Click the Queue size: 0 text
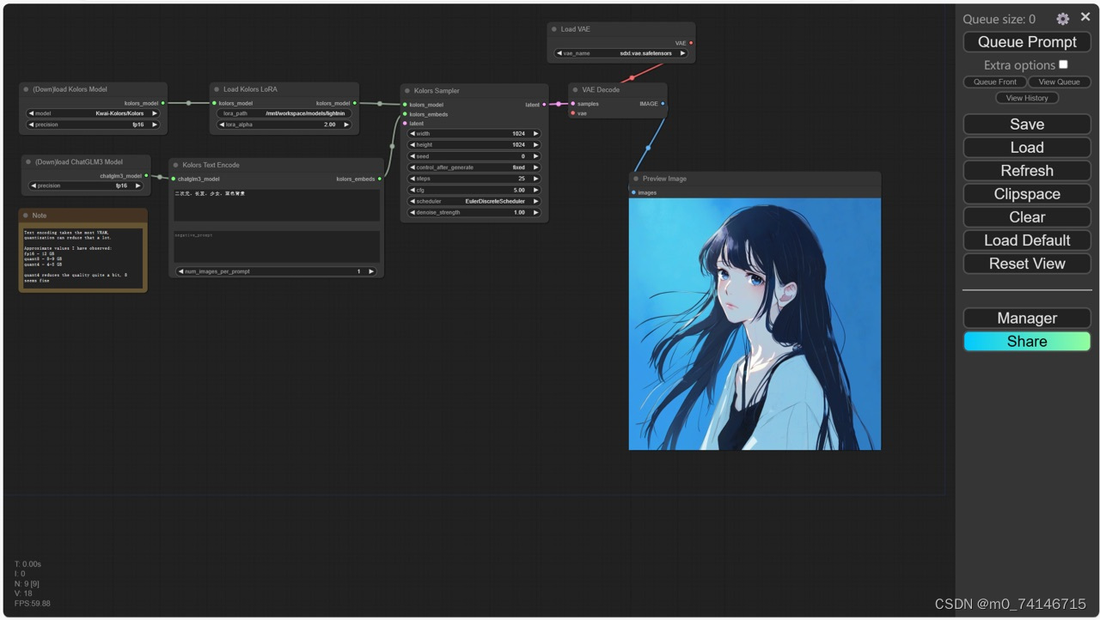This screenshot has height=620, width=1100. tap(999, 19)
